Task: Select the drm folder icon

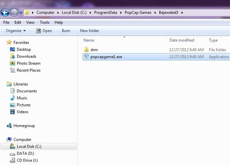Action: tap(86, 49)
